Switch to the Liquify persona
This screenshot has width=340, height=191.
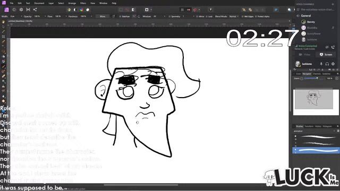click(14, 10)
